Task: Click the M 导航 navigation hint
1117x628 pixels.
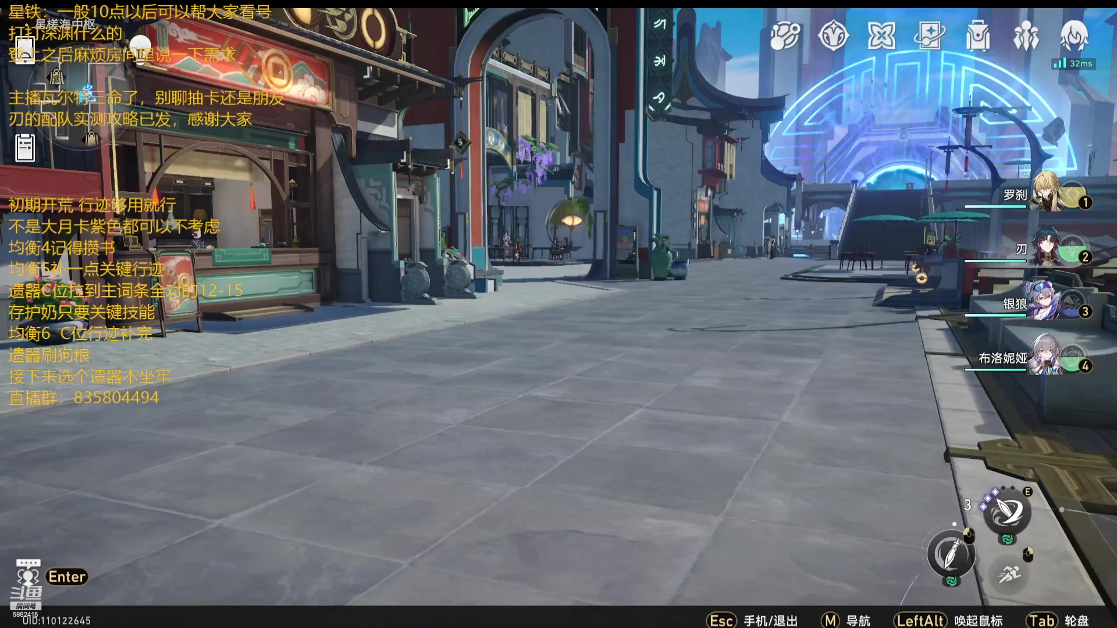Action: [845, 620]
